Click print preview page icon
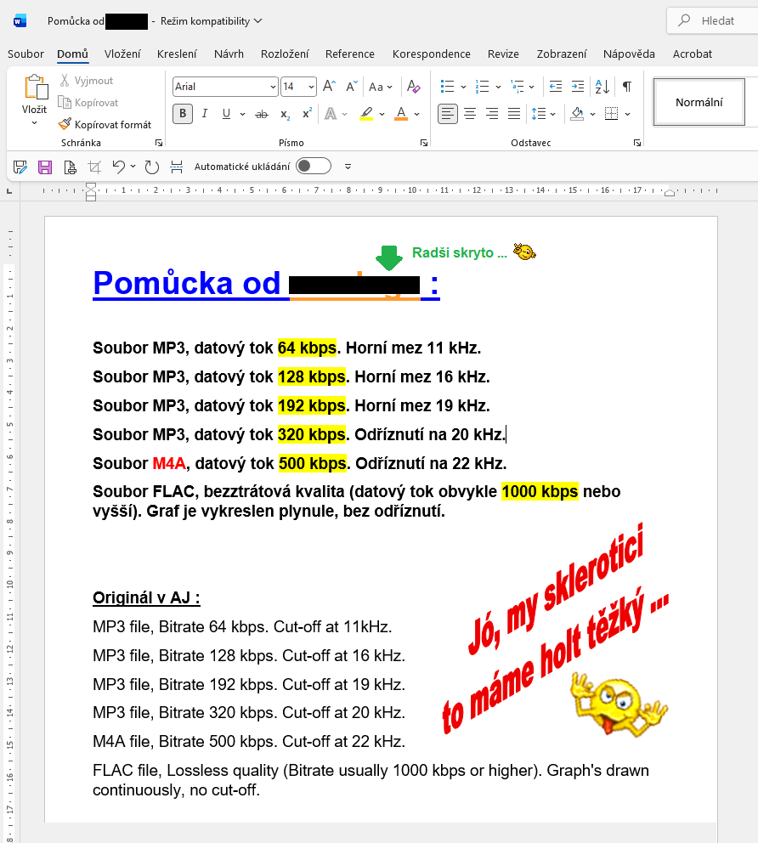 pos(70,167)
